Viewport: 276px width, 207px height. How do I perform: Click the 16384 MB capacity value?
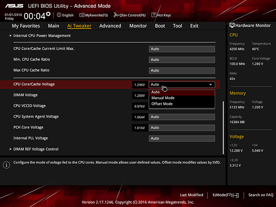237,122
